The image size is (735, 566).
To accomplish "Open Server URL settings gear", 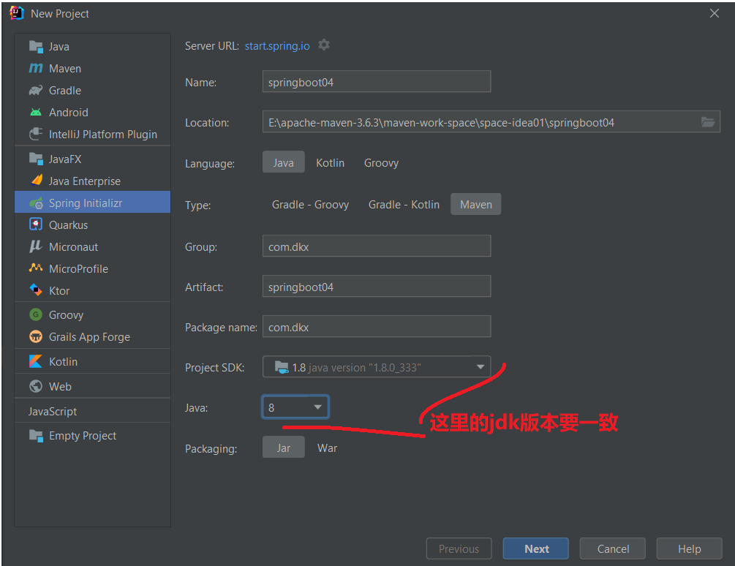I will click(x=324, y=45).
